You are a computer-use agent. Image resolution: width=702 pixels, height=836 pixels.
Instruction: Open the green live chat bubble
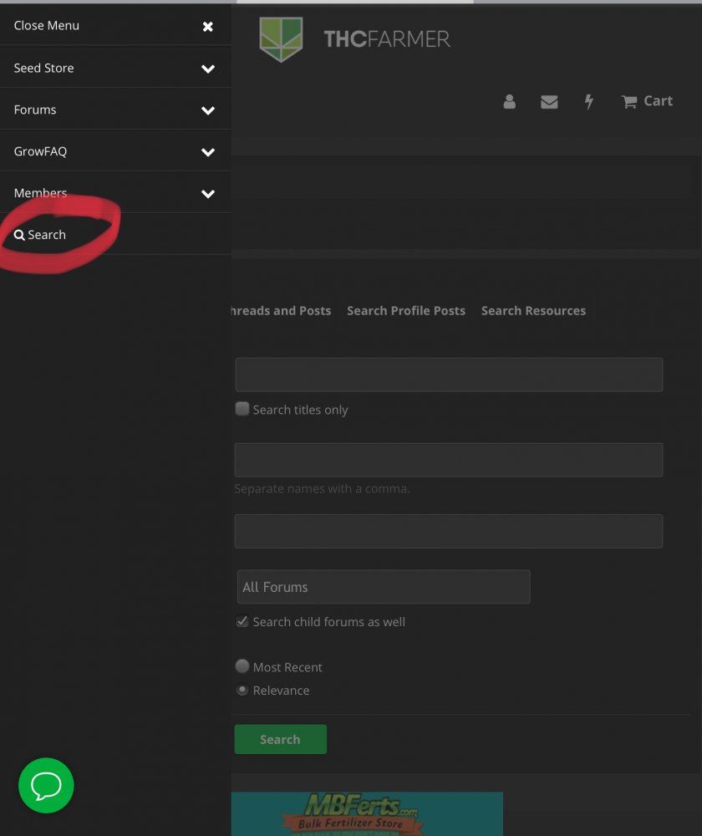(46, 785)
